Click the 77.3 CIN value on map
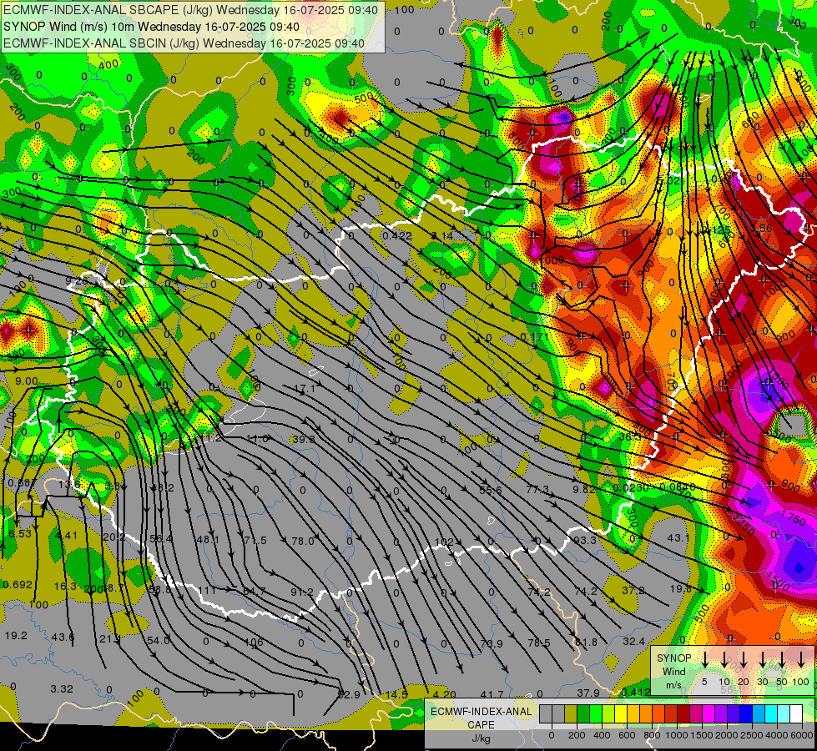817x751 pixels. tap(537, 489)
